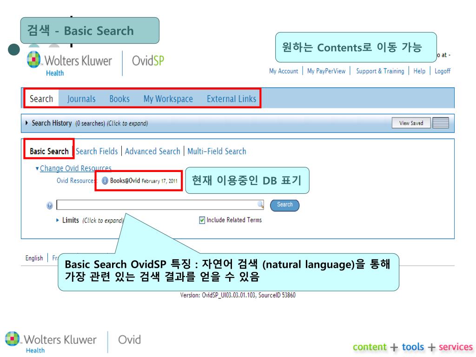This screenshot has height=357, width=476.
Task: Click the Wolters Kluwer Health logo
Action: click(x=70, y=63)
